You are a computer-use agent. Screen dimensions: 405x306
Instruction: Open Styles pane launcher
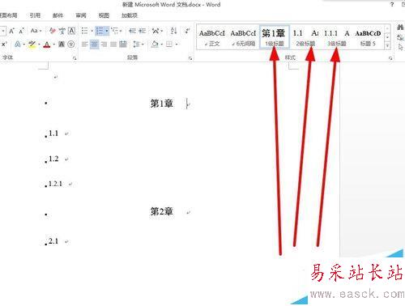(390, 58)
